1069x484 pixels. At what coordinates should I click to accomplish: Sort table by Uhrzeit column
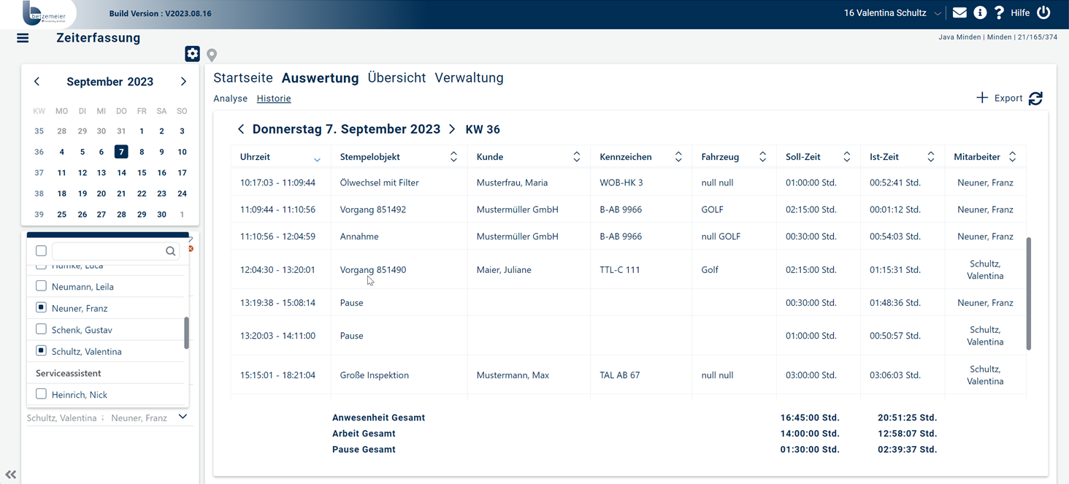click(317, 158)
